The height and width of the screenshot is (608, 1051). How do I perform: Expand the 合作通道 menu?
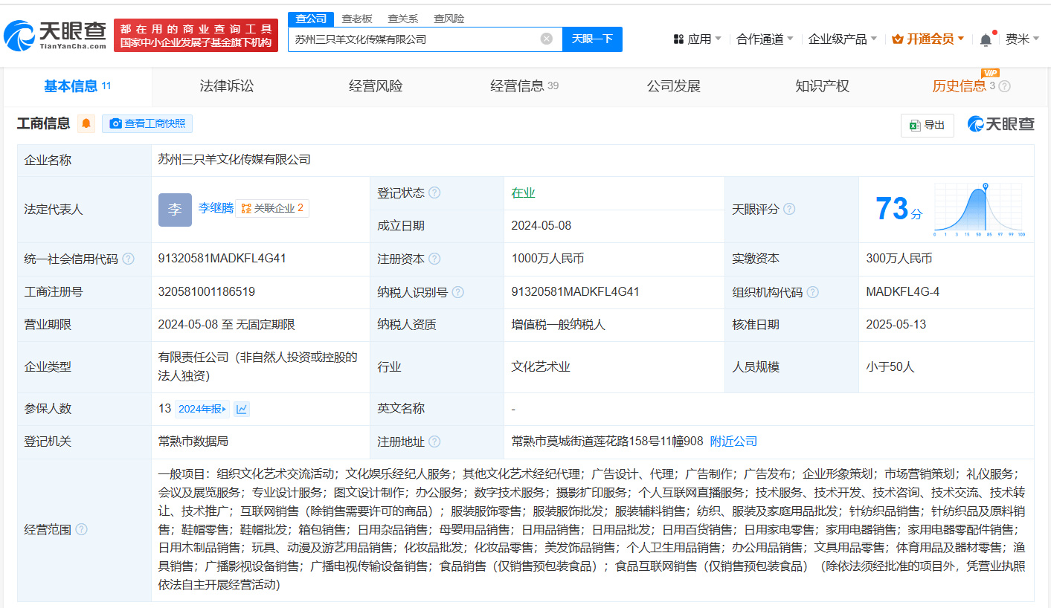pyautogui.click(x=765, y=39)
